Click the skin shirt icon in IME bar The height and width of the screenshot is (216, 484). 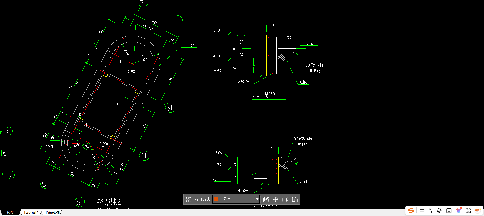pyautogui.click(x=459, y=210)
